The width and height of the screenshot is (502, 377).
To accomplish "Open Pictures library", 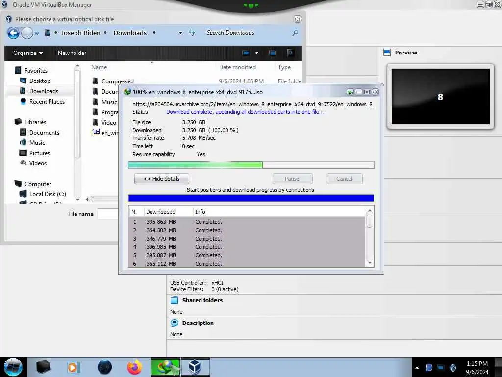I will click(35, 153).
